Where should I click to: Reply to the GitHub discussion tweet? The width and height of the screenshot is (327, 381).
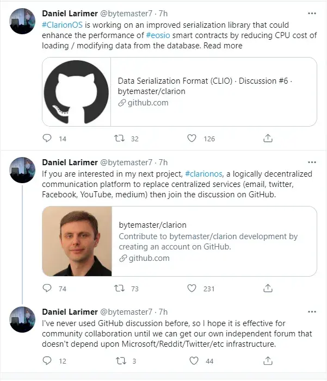(x=47, y=360)
